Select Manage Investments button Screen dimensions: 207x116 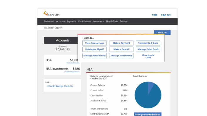pos(121,56)
